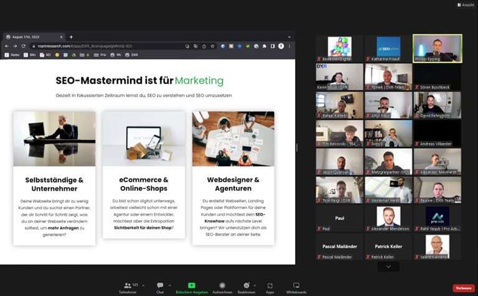Click muted mic icon on Paul's tile
The width and height of the screenshot is (478, 296).
[x=319, y=229]
